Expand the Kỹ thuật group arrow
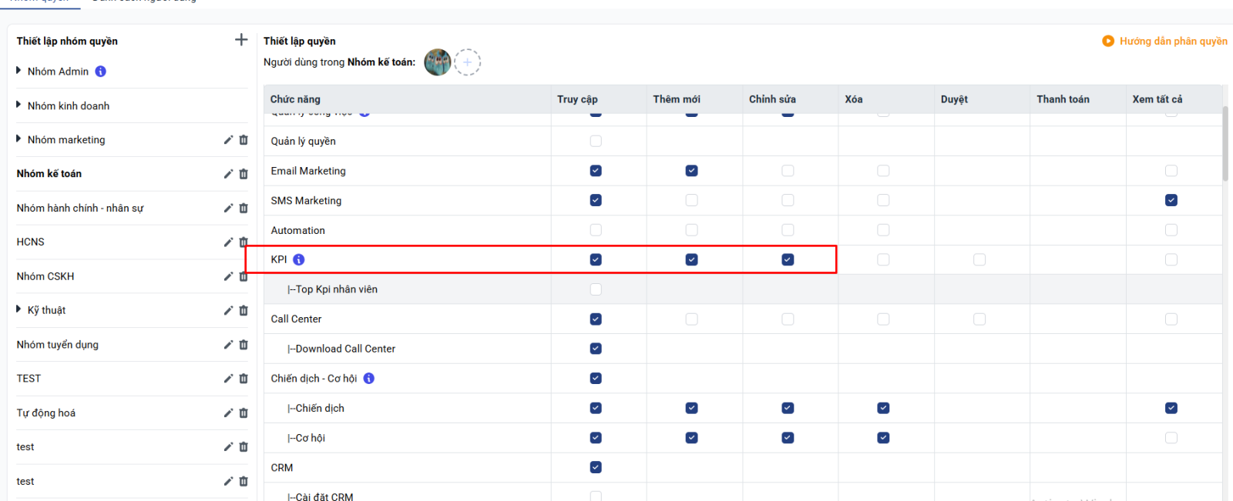This screenshot has width=1233, height=501. 18,309
